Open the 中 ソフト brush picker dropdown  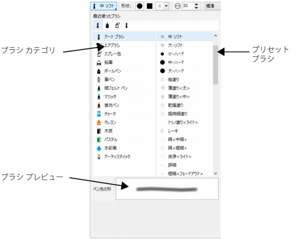104,6
